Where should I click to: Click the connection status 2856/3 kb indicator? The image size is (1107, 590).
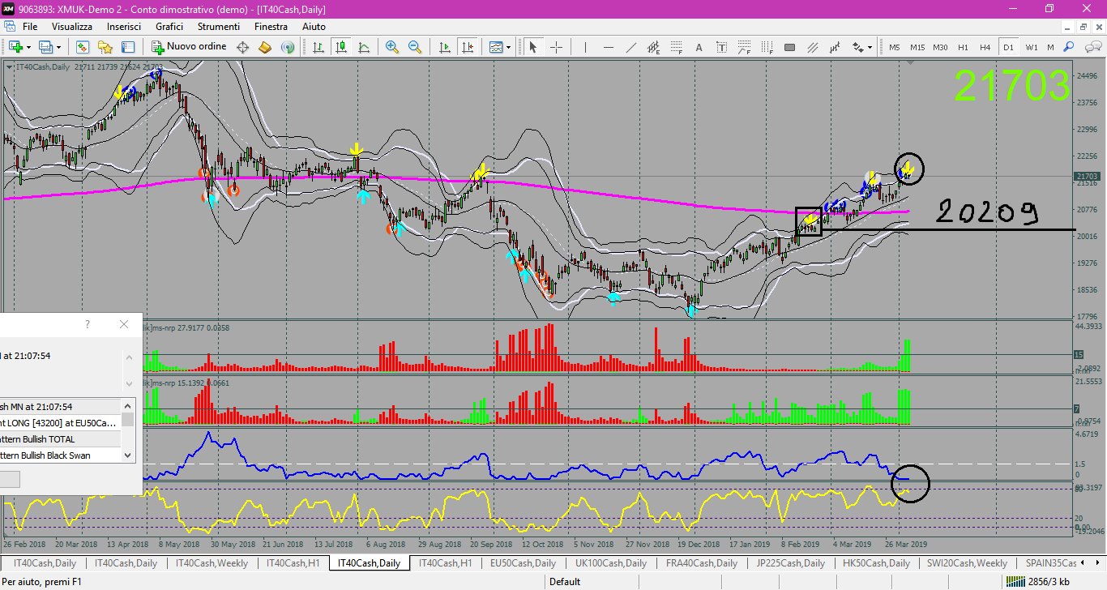click(x=1036, y=582)
